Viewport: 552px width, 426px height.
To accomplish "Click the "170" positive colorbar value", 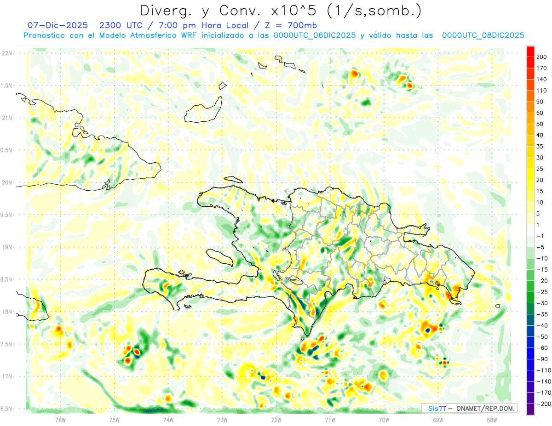I will tap(542, 68).
